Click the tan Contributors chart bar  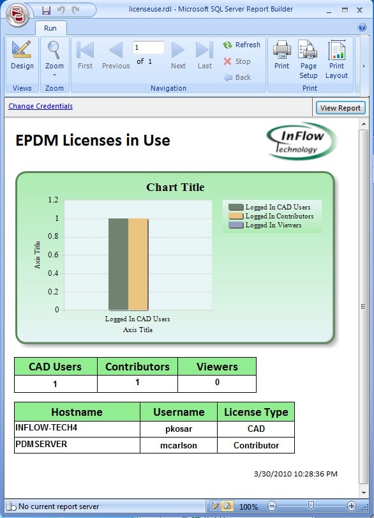click(x=138, y=264)
